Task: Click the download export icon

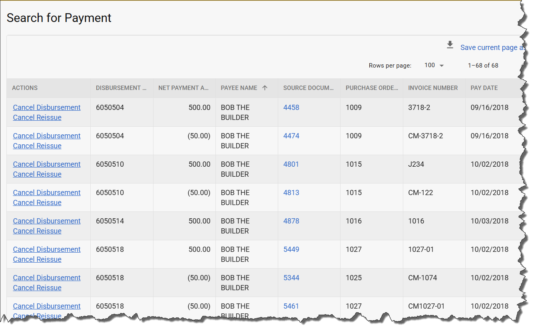Action: click(x=450, y=45)
